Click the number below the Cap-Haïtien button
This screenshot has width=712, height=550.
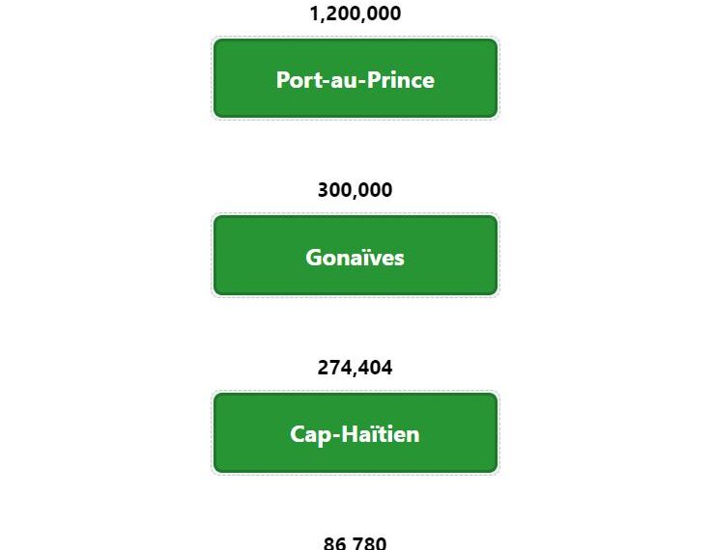tap(356, 542)
